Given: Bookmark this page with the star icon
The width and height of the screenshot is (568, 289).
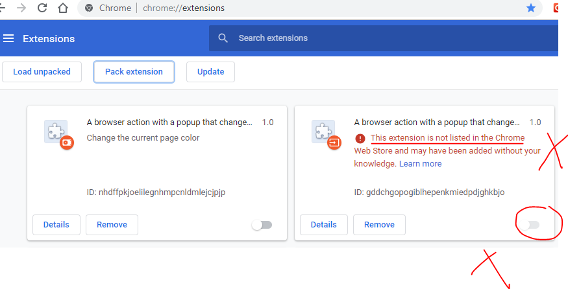Looking at the screenshot, I should tap(531, 8).
